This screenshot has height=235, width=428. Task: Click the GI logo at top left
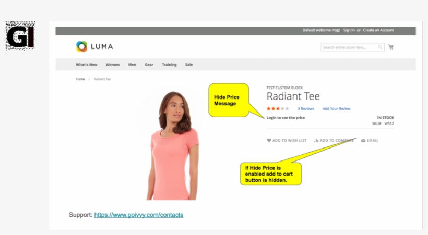point(20,36)
